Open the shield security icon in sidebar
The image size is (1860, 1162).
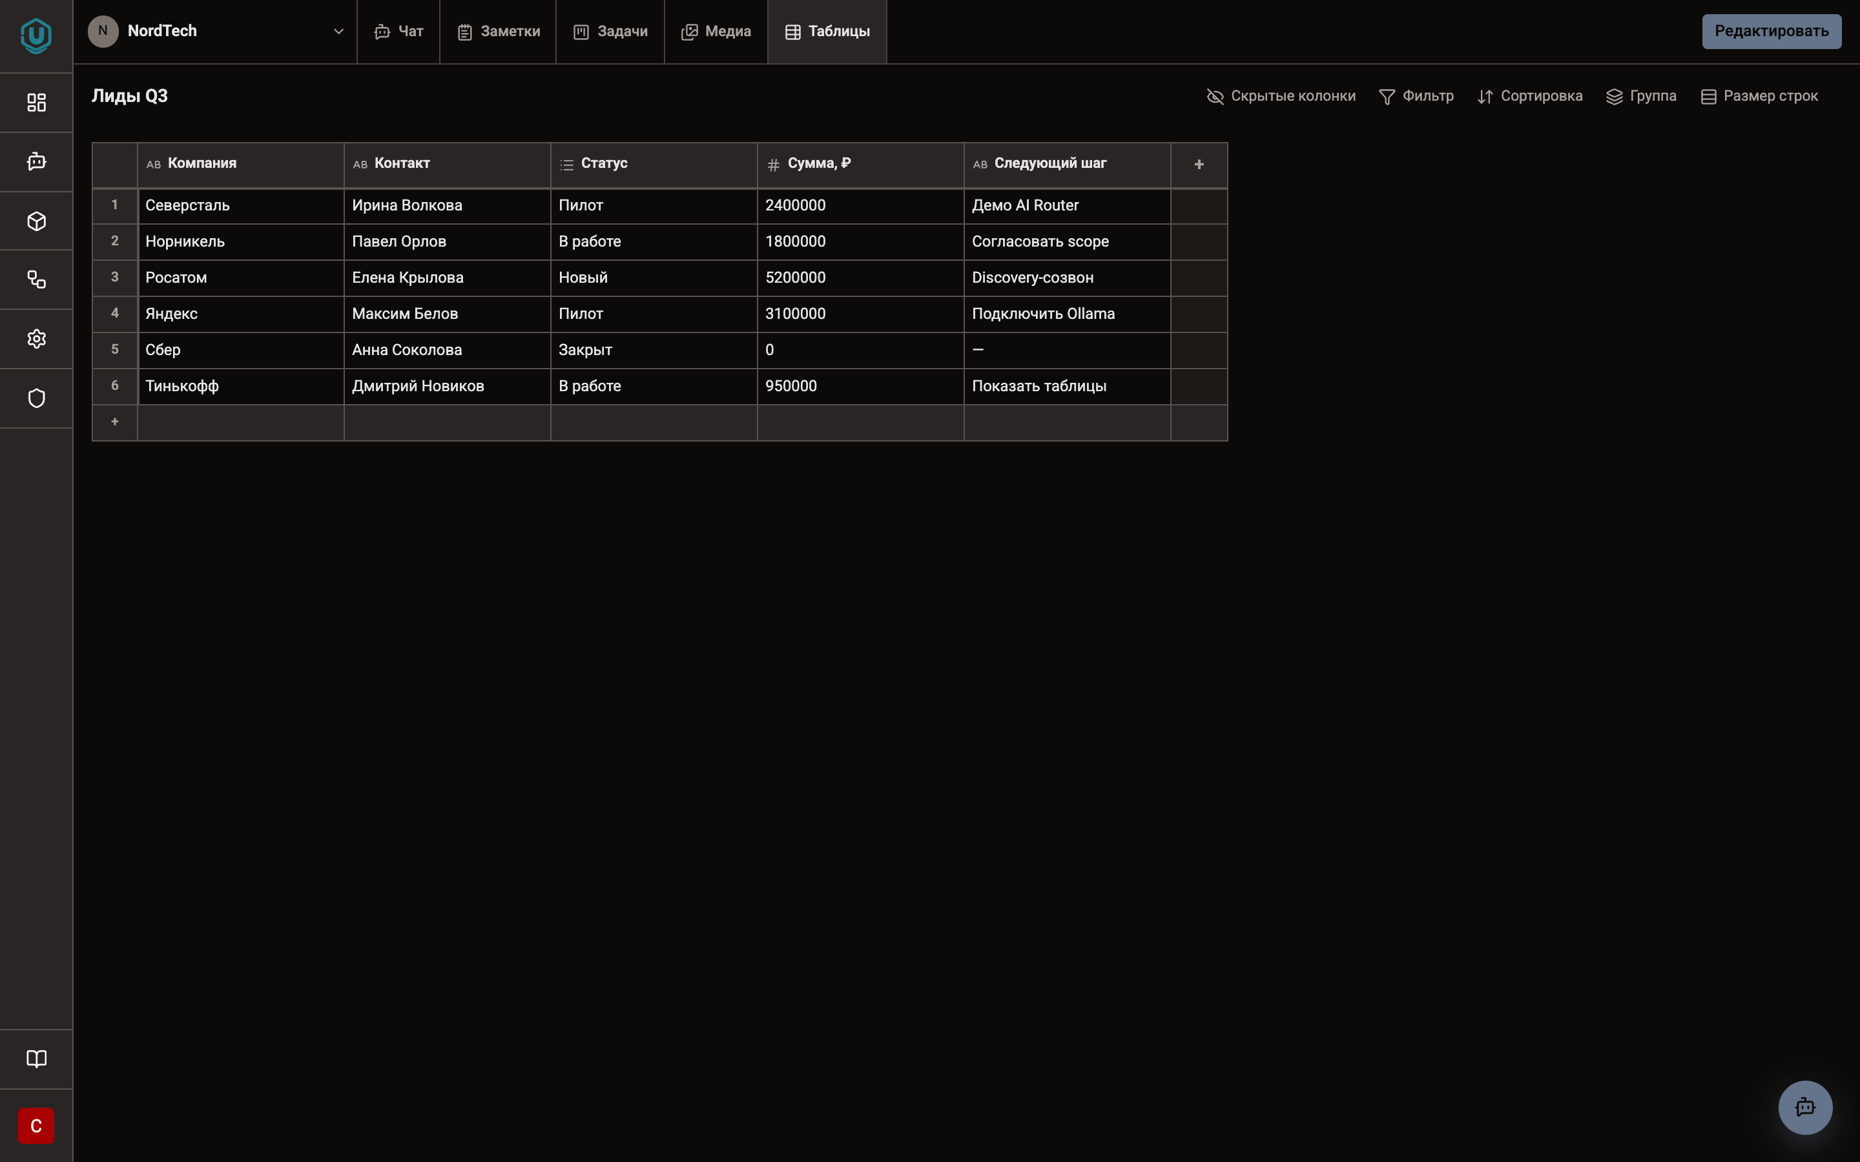coord(36,398)
